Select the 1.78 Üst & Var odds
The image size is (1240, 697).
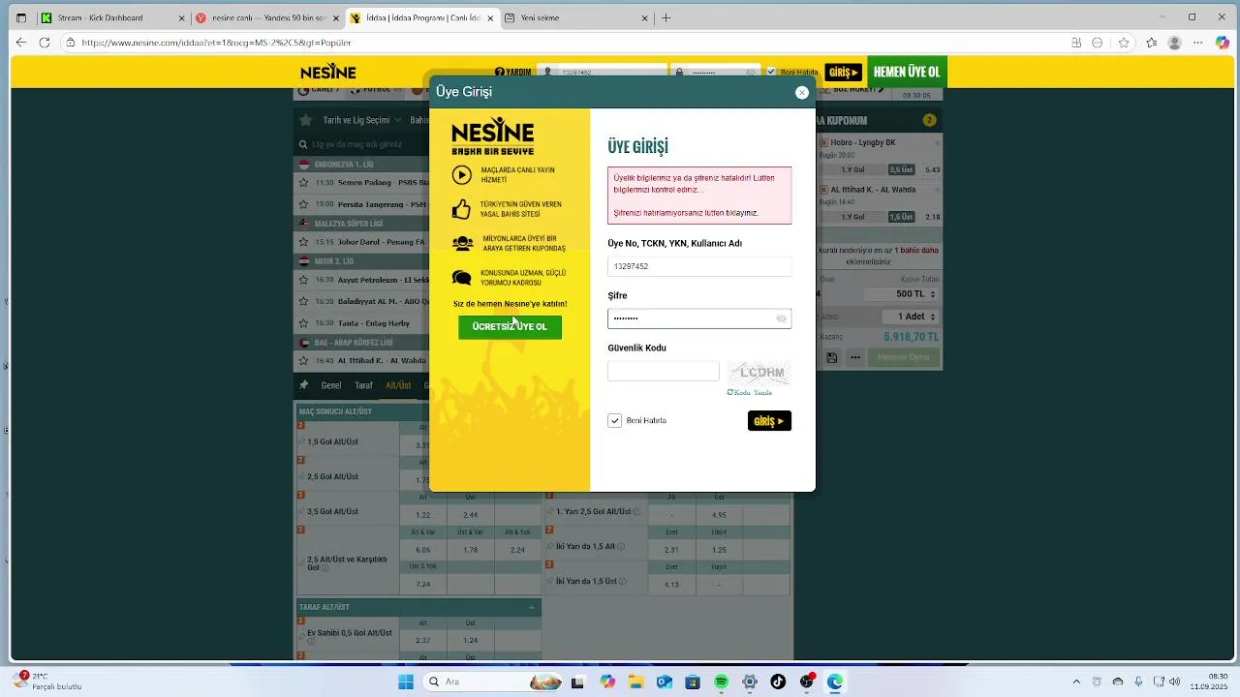pyautogui.click(x=471, y=550)
